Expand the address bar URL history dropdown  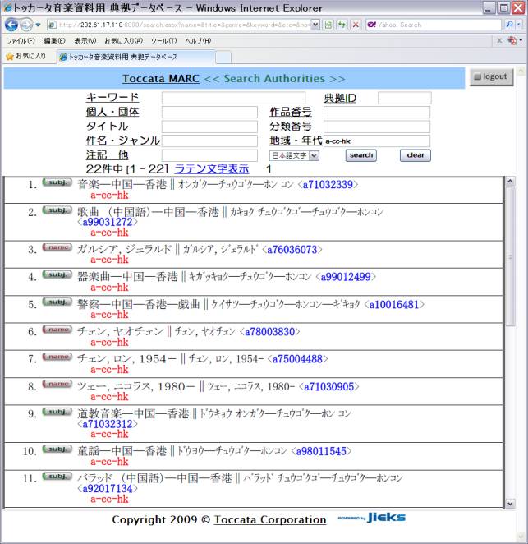point(315,25)
